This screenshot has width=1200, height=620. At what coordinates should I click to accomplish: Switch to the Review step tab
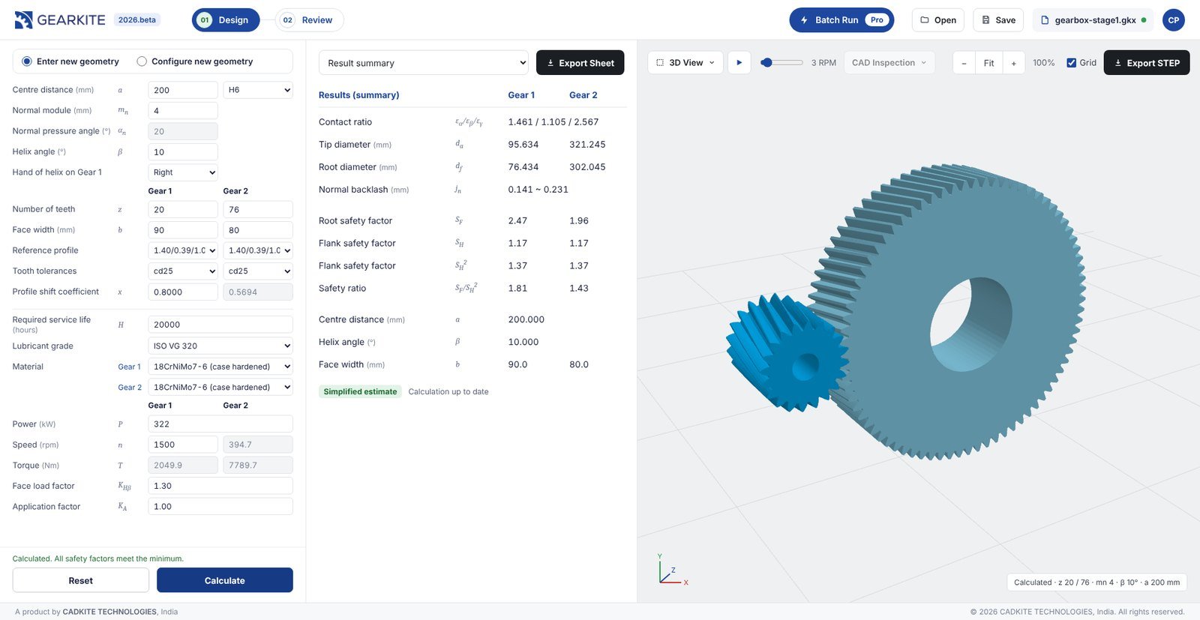click(x=309, y=20)
